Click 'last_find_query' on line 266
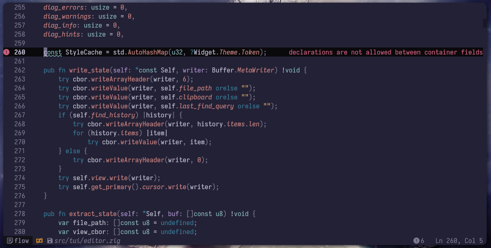491x248 pixels. pyautogui.click(x=206, y=106)
